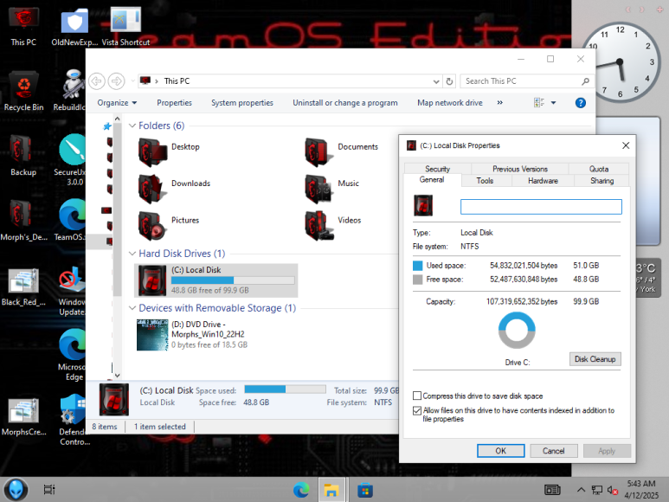Open the Downloads folder icon
Viewport: 669px width, 502px height.
click(152, 189)
